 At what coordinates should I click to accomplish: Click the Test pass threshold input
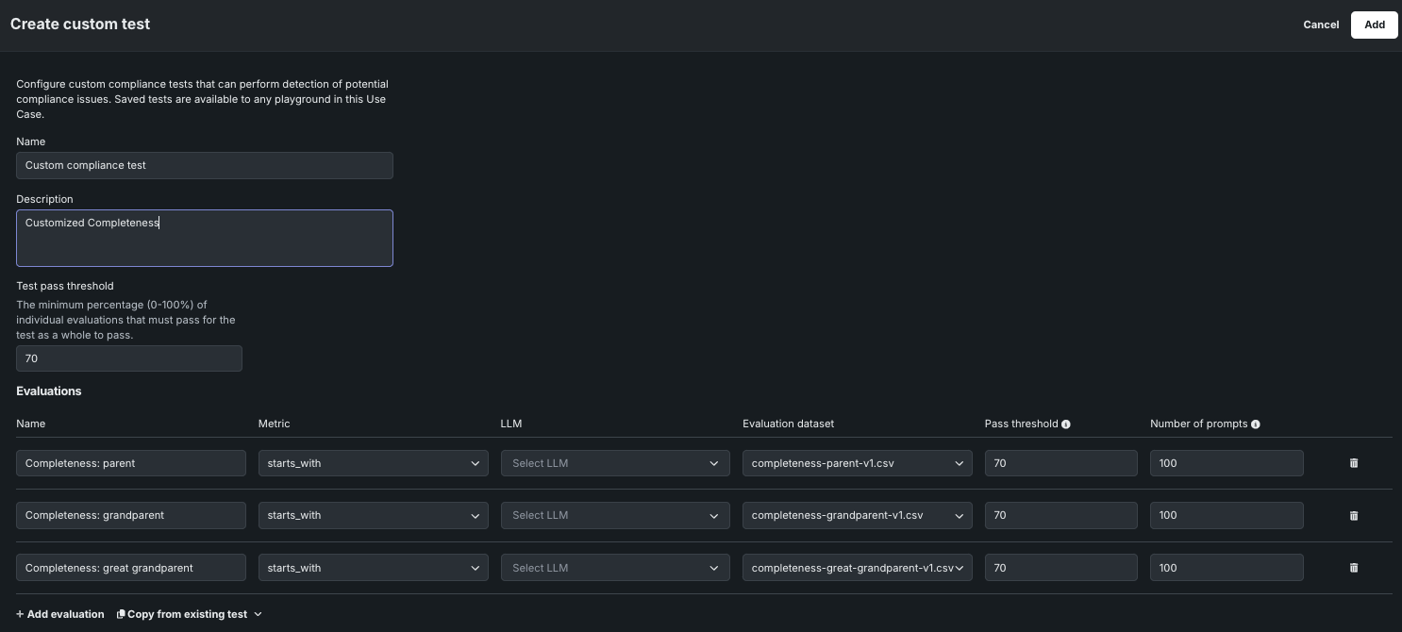point(128,358)
